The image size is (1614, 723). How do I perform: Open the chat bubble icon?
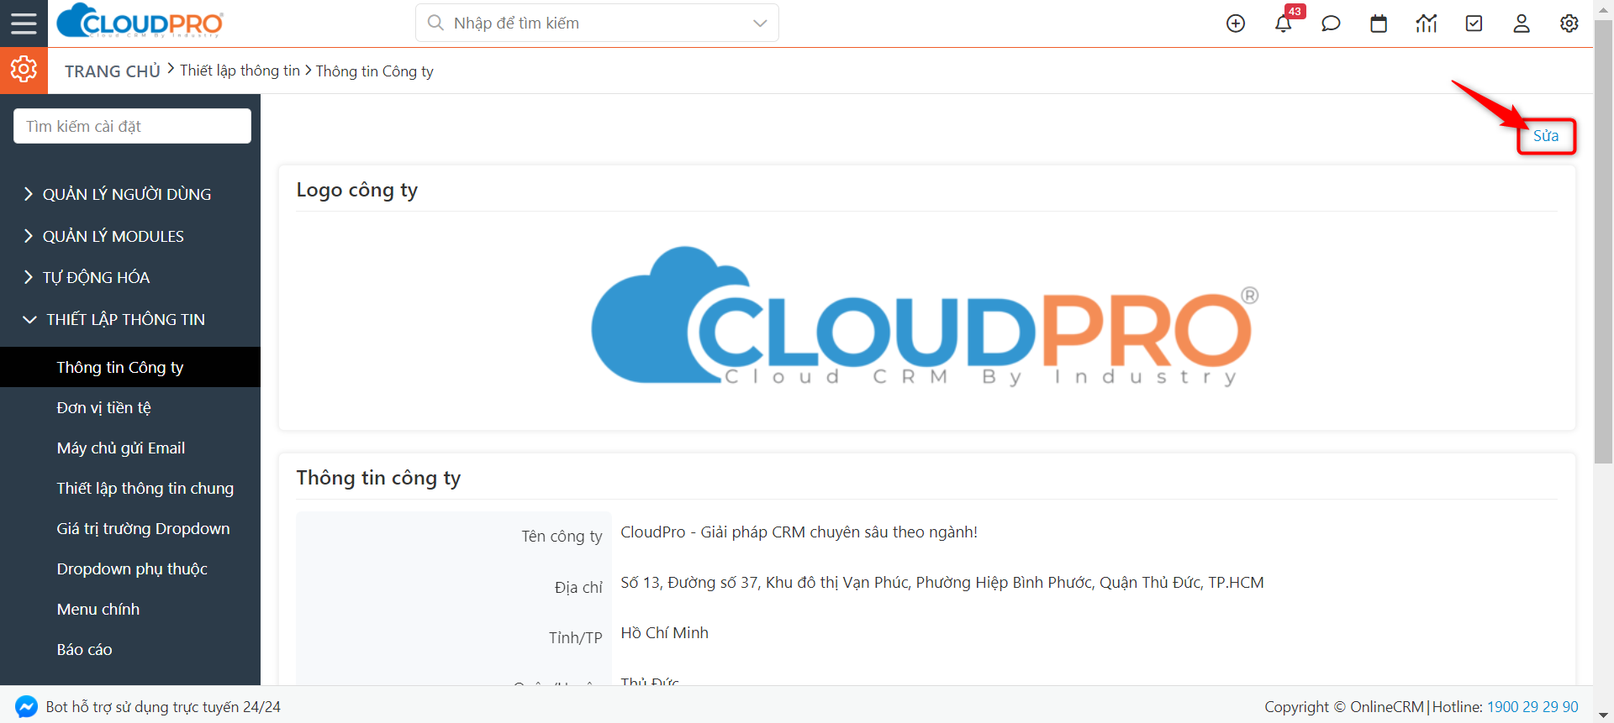point(1331,24)
